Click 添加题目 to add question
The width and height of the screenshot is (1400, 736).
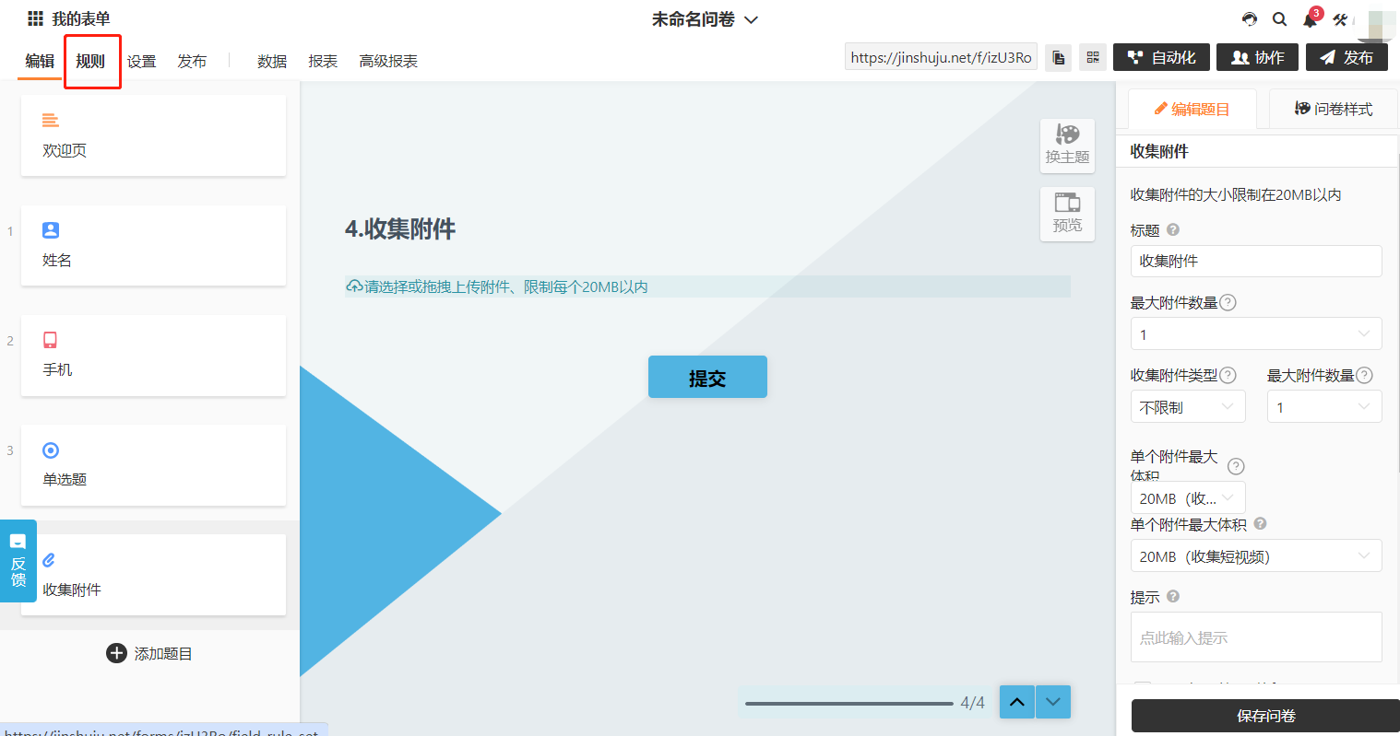pyautogui.click(x=150, y=653)
